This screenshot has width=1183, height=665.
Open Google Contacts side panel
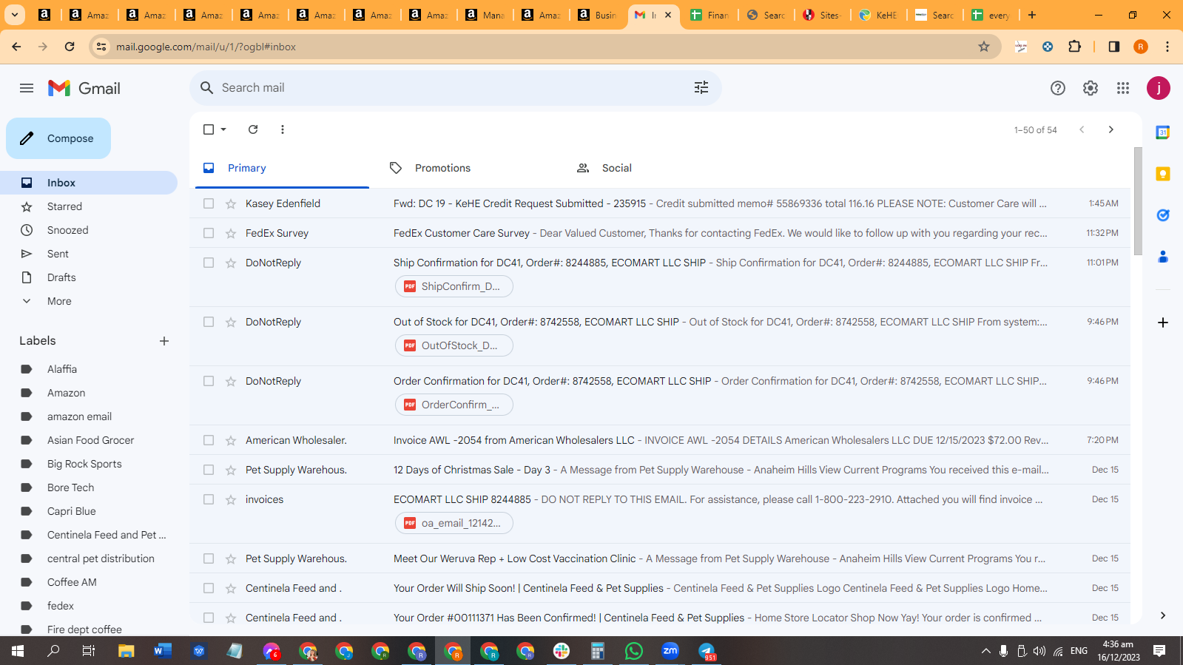point(1163,257)
